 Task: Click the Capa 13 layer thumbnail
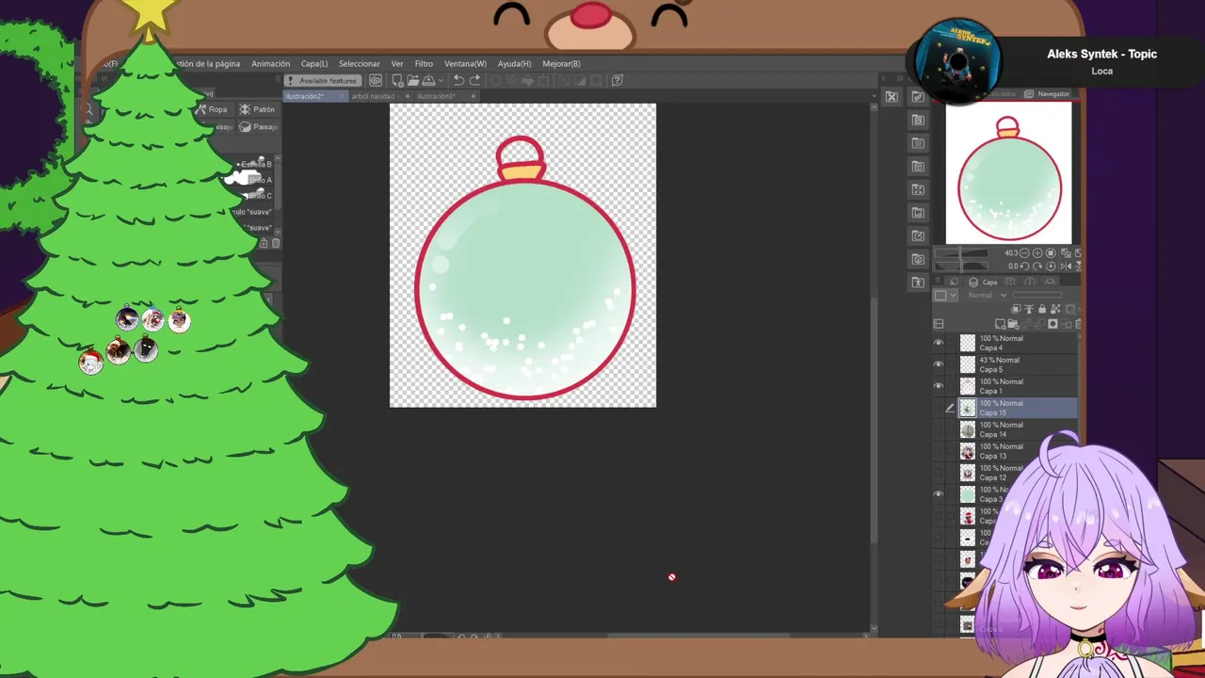(x=968, y=451)
